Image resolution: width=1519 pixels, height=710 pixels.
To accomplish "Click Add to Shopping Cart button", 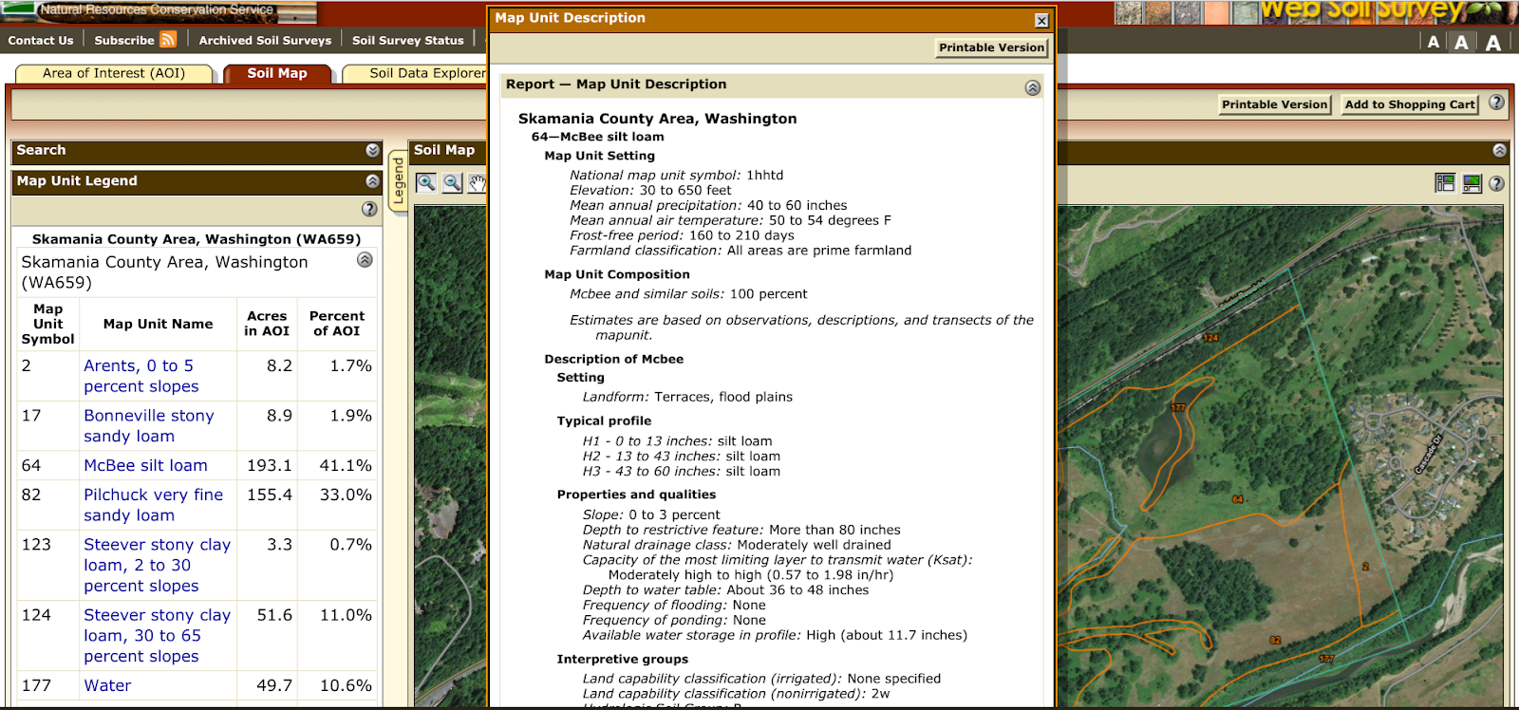I will 1410,104.
